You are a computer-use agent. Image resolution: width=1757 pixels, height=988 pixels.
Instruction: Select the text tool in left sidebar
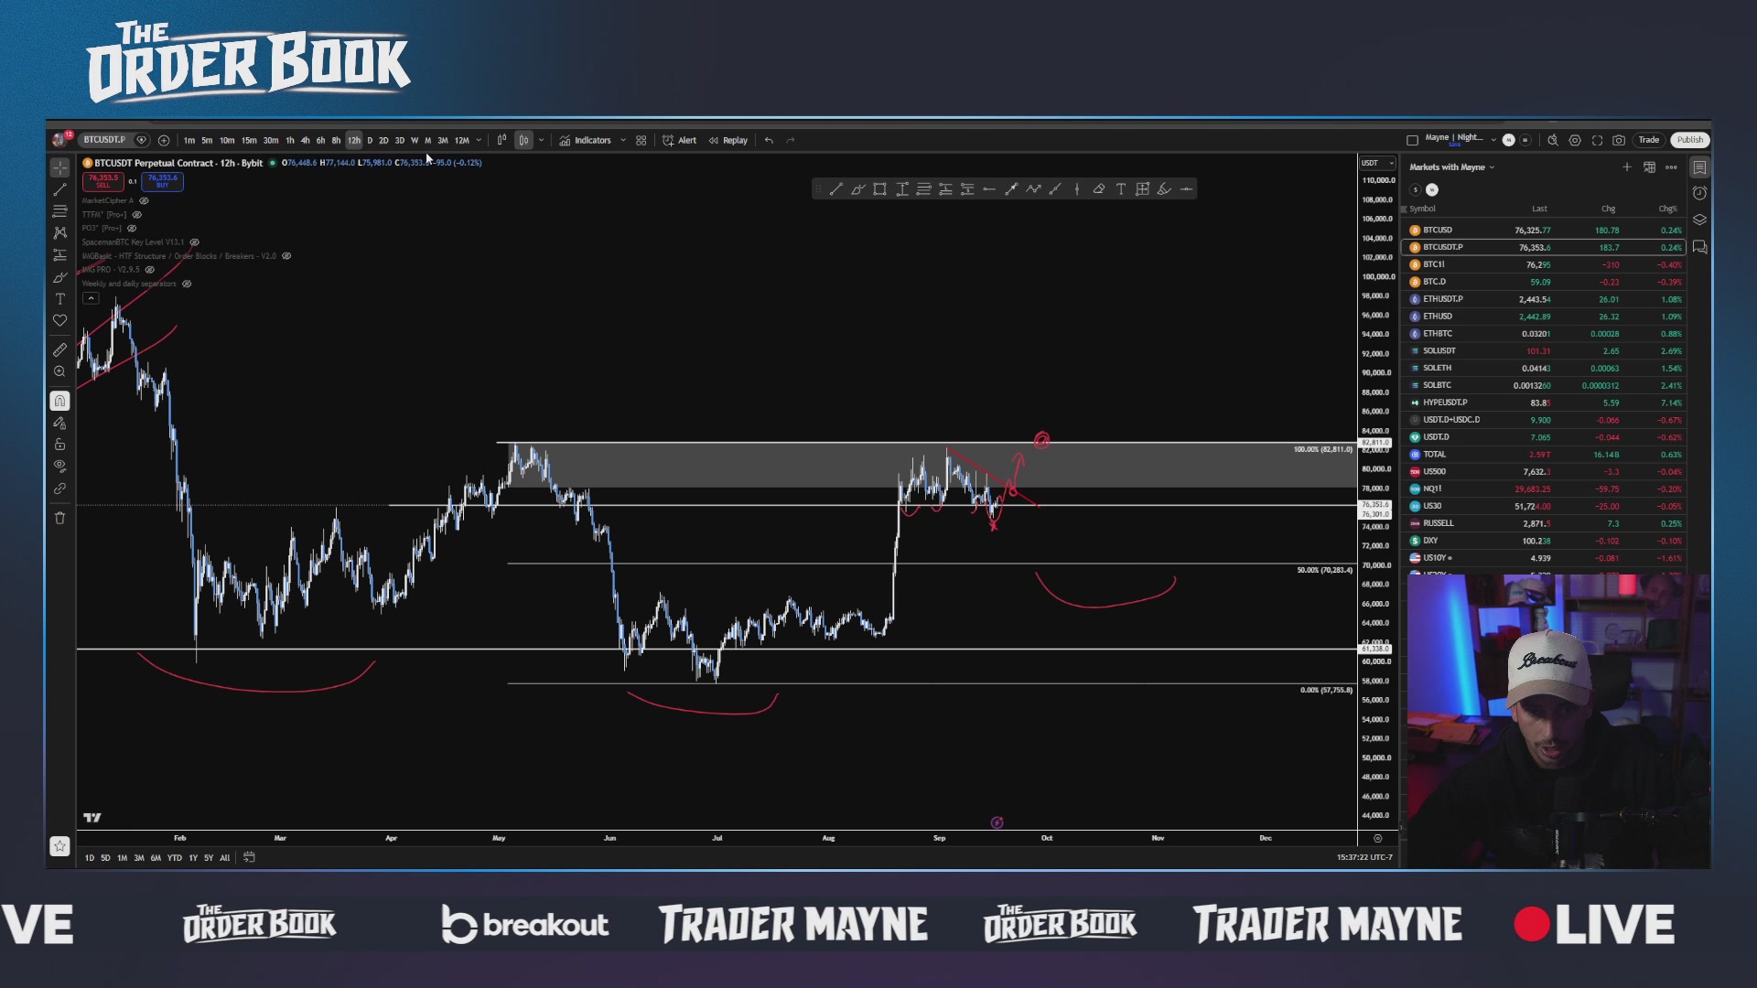(59, 299)
